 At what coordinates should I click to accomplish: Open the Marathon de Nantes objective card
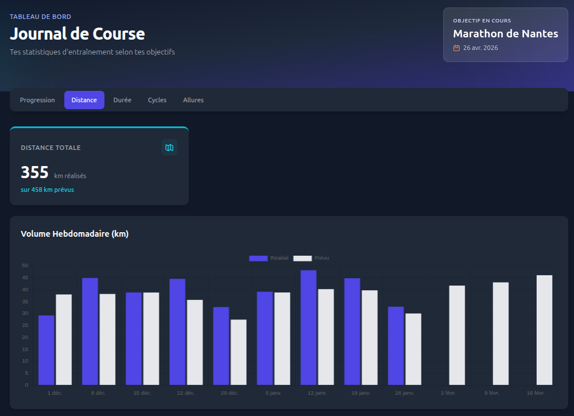click(x=505, y=35)
